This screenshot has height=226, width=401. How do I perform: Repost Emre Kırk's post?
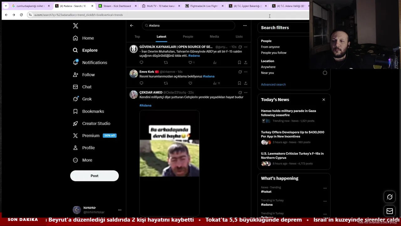coord(166,83)
